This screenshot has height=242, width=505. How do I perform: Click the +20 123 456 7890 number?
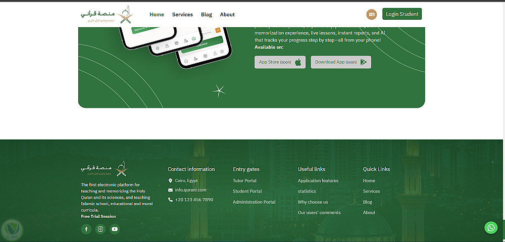(x=194, y=200)
